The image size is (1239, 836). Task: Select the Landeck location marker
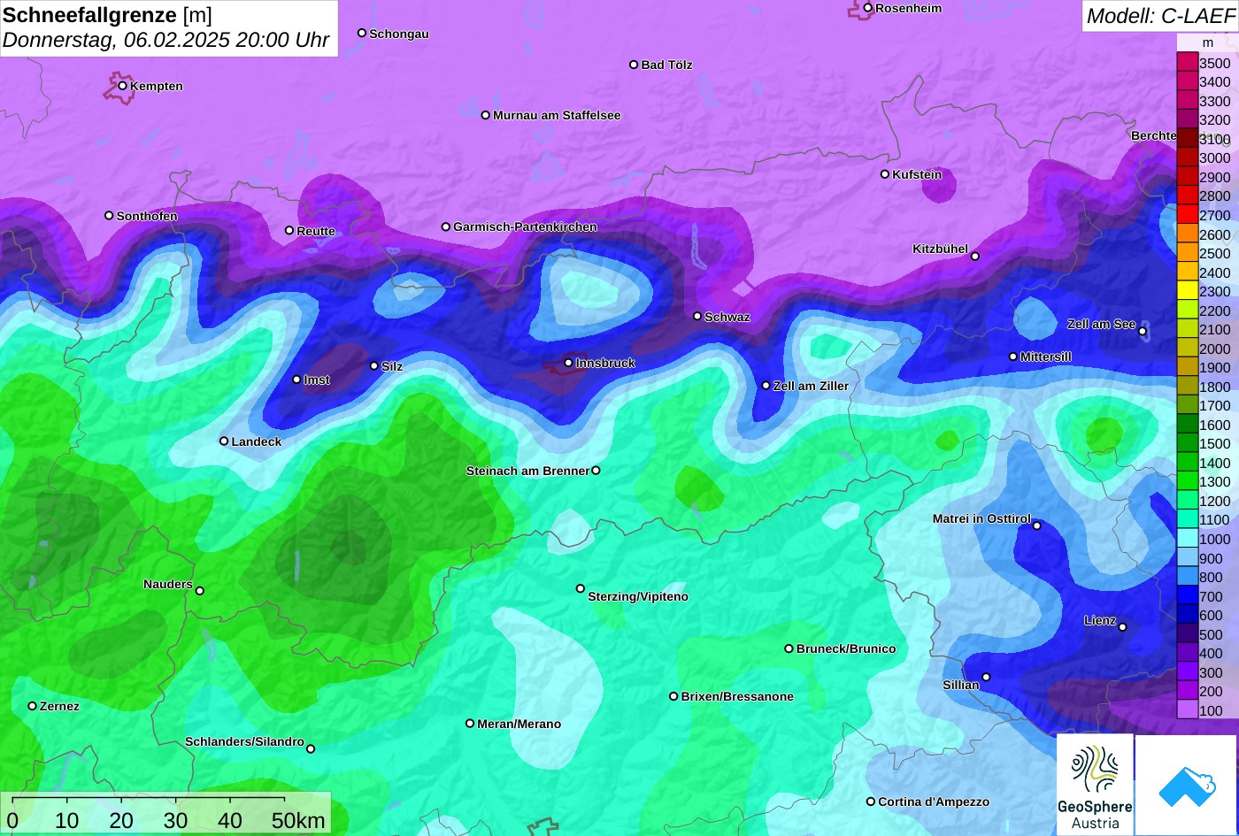[224, 441]
